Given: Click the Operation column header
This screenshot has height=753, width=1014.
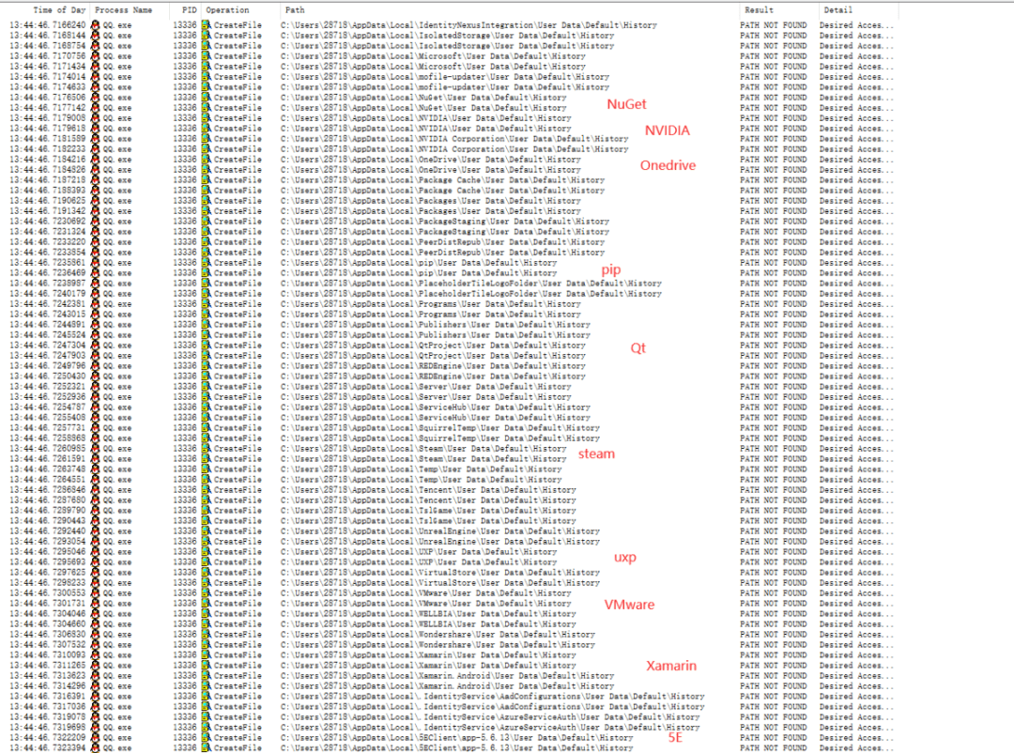Looking at the screenshot, I should pyautogui.click(x=227, y=9).
